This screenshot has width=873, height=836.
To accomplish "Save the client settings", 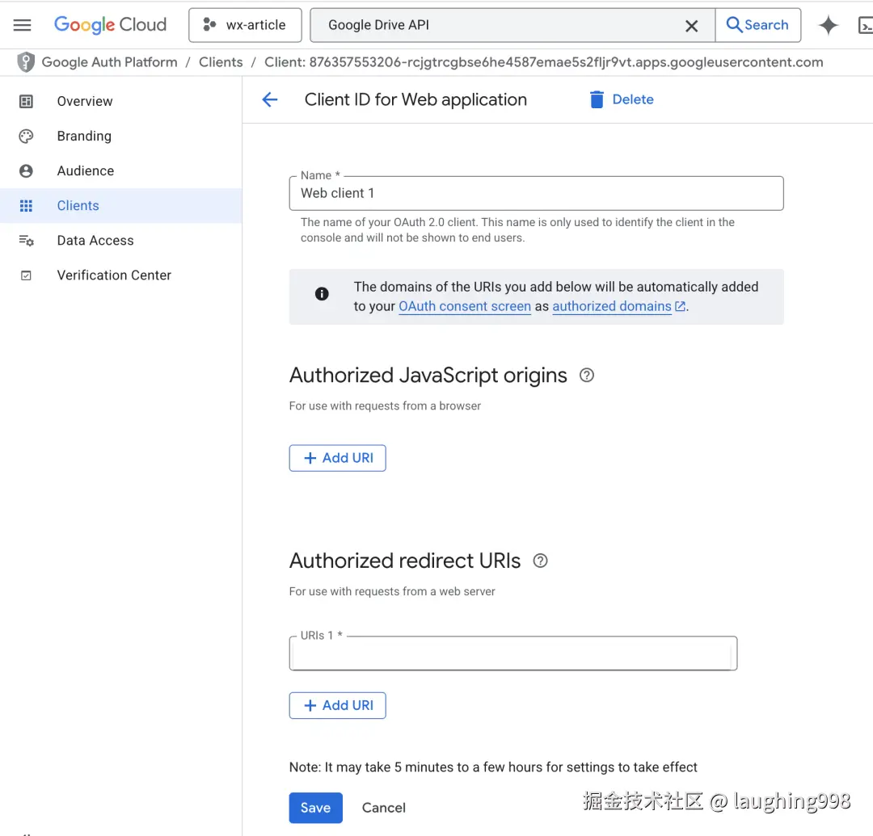I will [316, 808].
